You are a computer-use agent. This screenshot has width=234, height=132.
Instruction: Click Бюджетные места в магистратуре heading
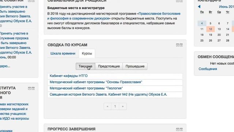pyautogui.click(x=76, y=8)
